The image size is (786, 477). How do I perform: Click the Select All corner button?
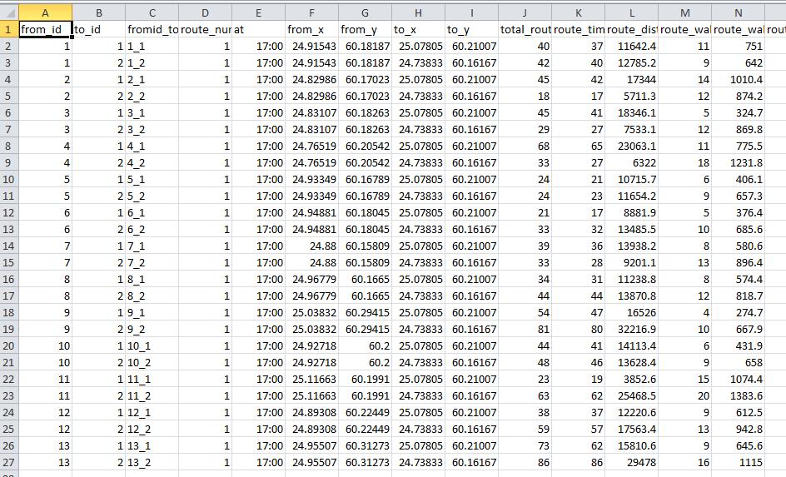[x=9, y=12]
